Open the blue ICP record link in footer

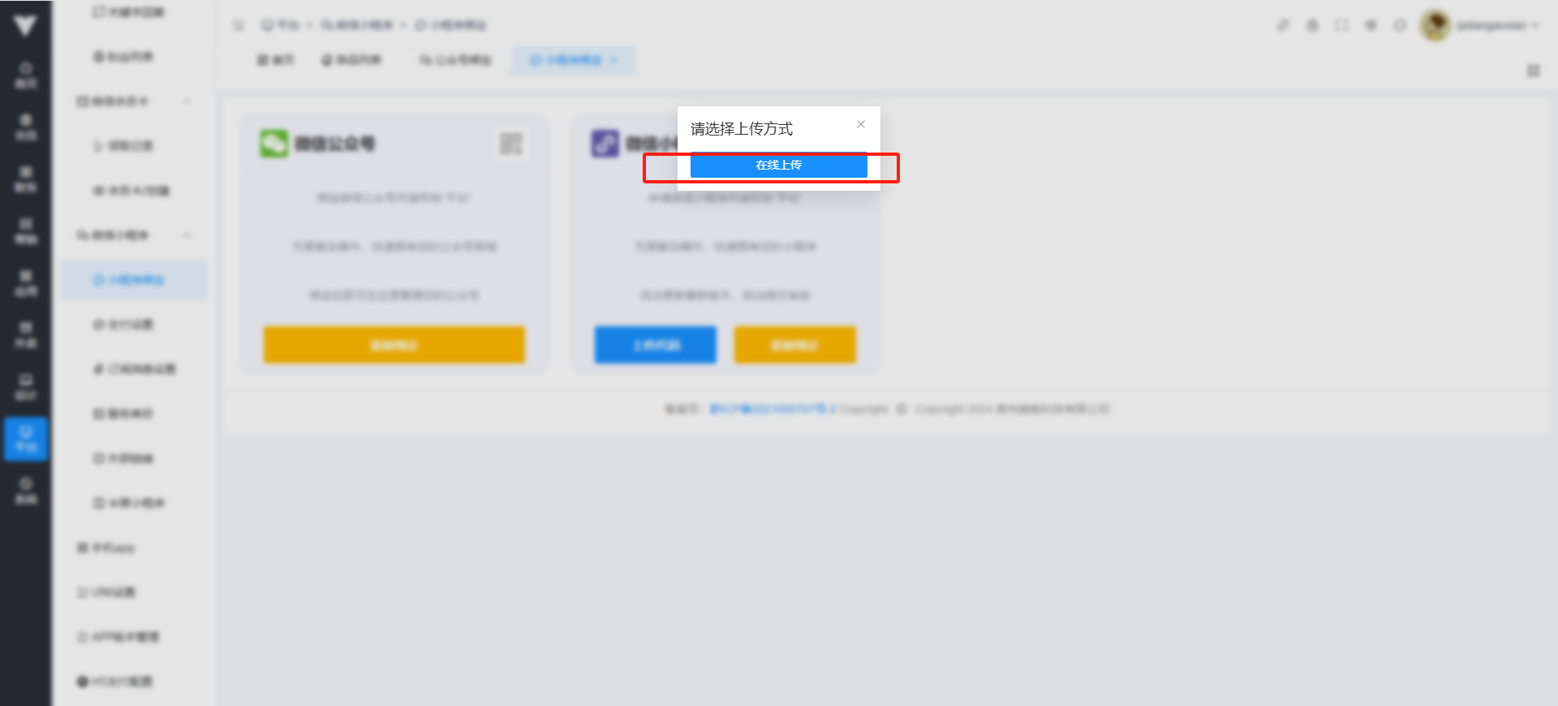(772, 409)
